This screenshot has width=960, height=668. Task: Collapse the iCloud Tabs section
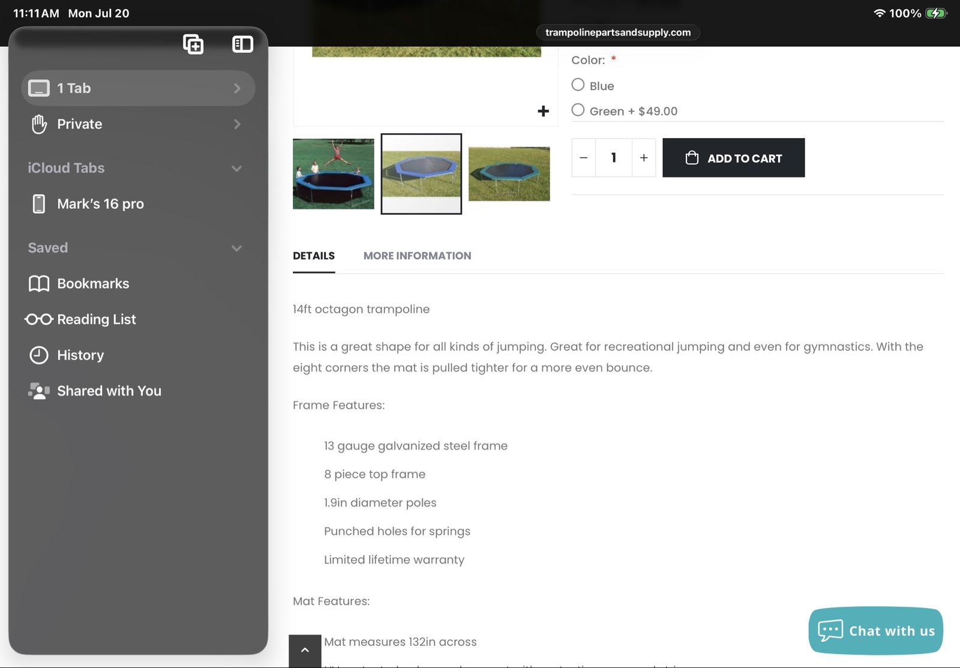pos(236,169)
